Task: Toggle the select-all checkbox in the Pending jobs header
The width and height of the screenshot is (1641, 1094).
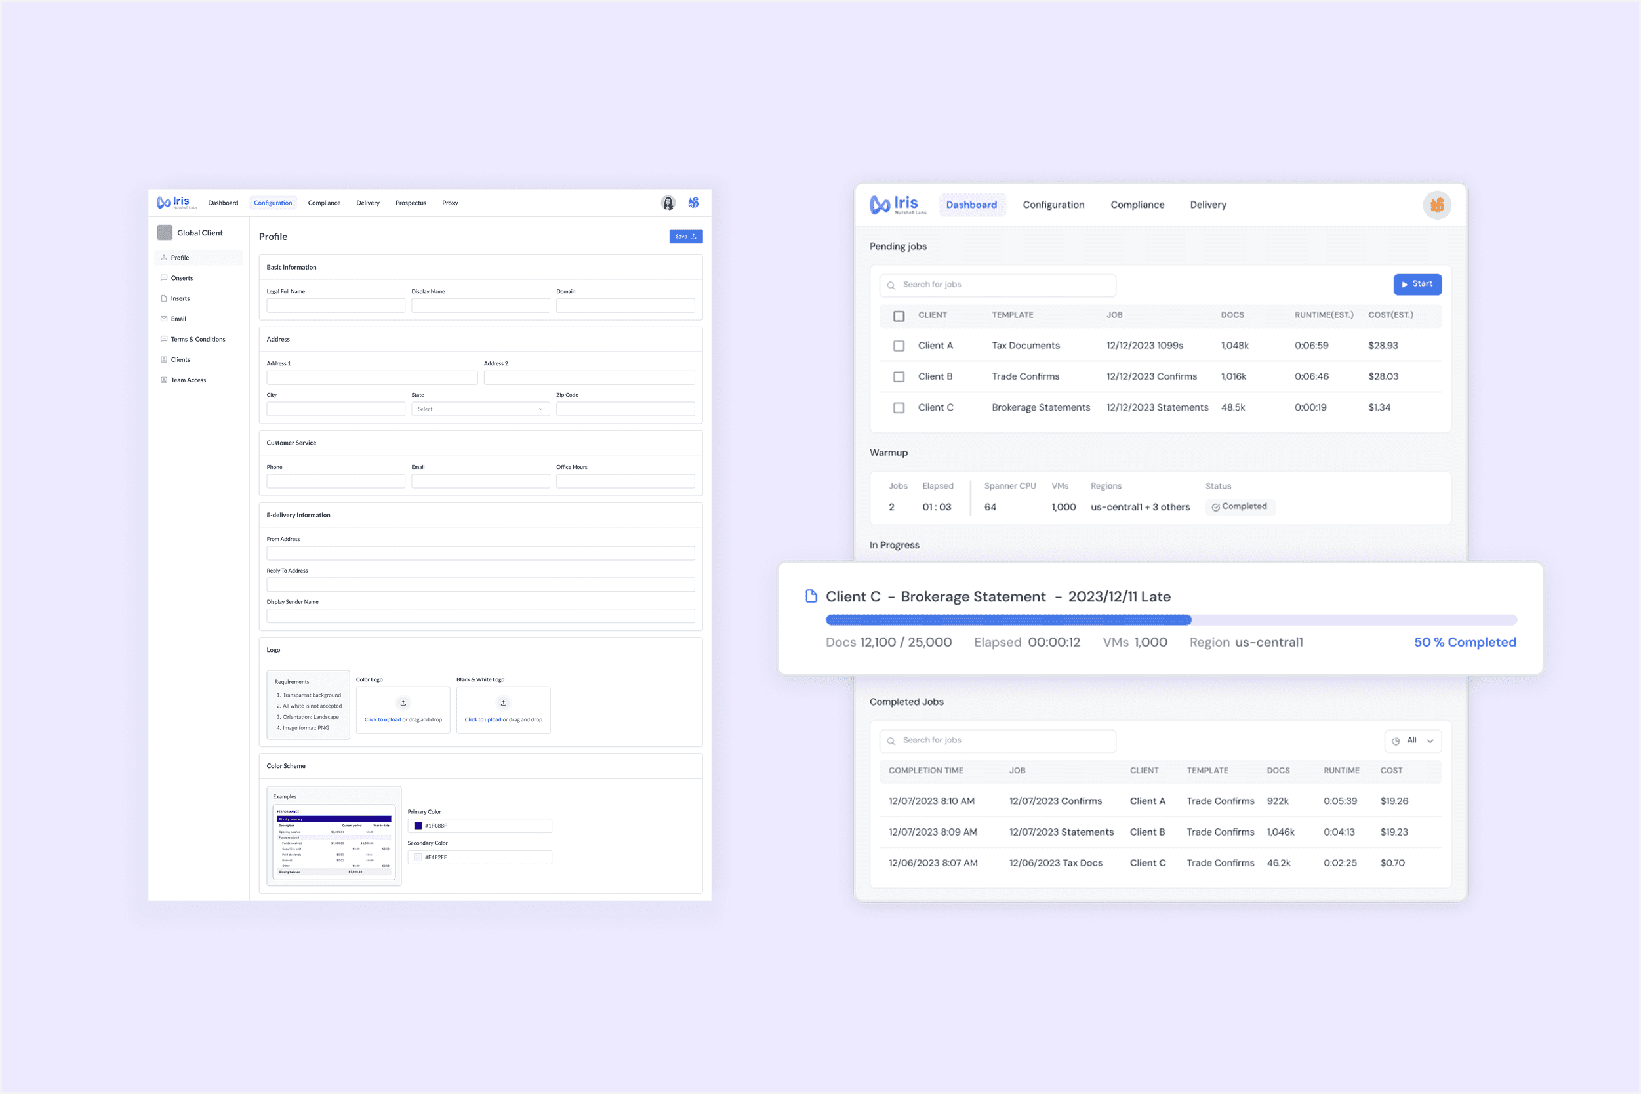Action: 899,316
